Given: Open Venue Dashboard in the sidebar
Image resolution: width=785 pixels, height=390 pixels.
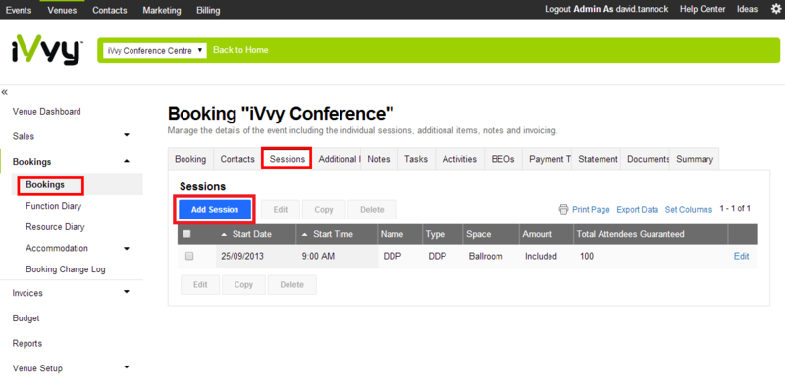Looking at the screenshot, I should pos(46,112).
